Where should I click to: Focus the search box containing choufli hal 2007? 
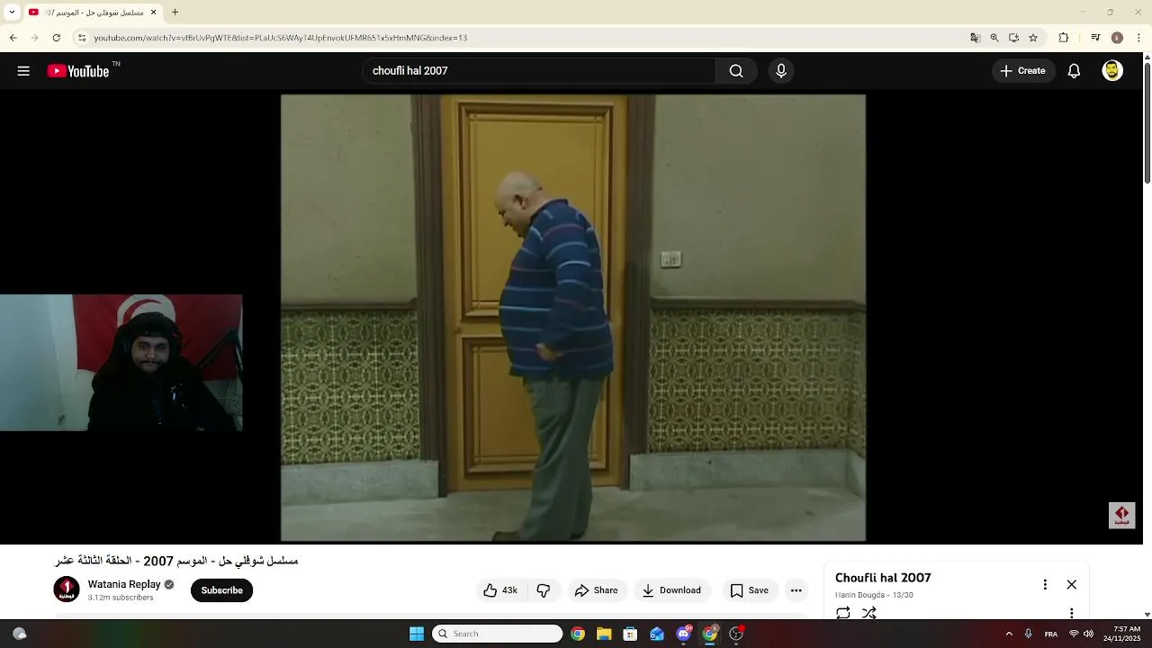click(x=538, y=71)
